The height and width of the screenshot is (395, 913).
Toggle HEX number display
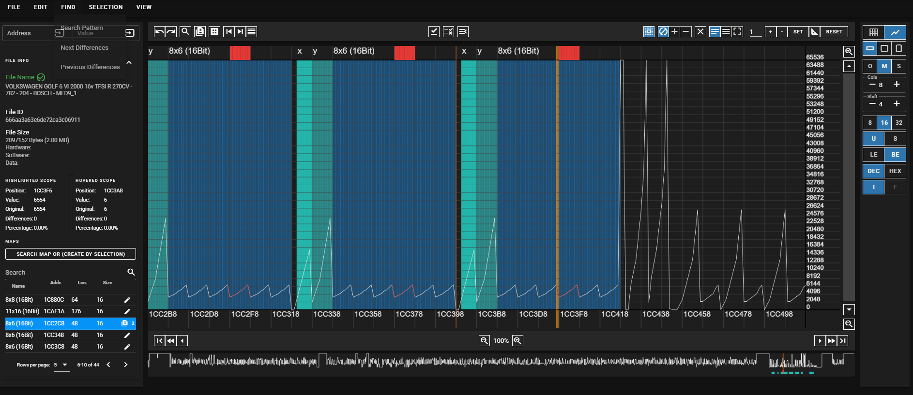click(x=895, y=171)
